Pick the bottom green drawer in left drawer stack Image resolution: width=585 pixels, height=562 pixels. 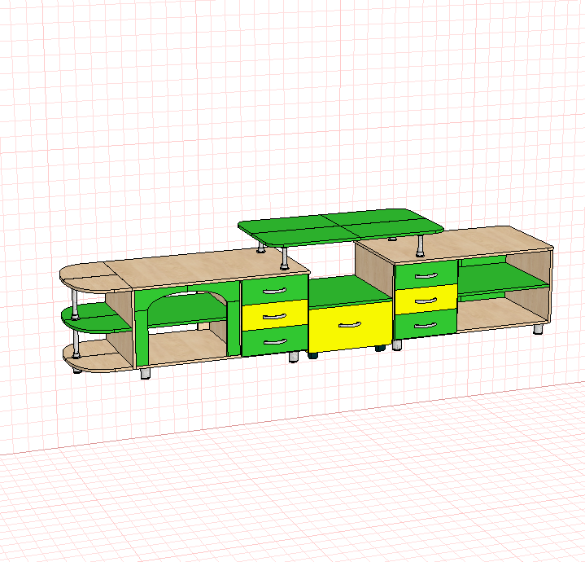point(275,340)
